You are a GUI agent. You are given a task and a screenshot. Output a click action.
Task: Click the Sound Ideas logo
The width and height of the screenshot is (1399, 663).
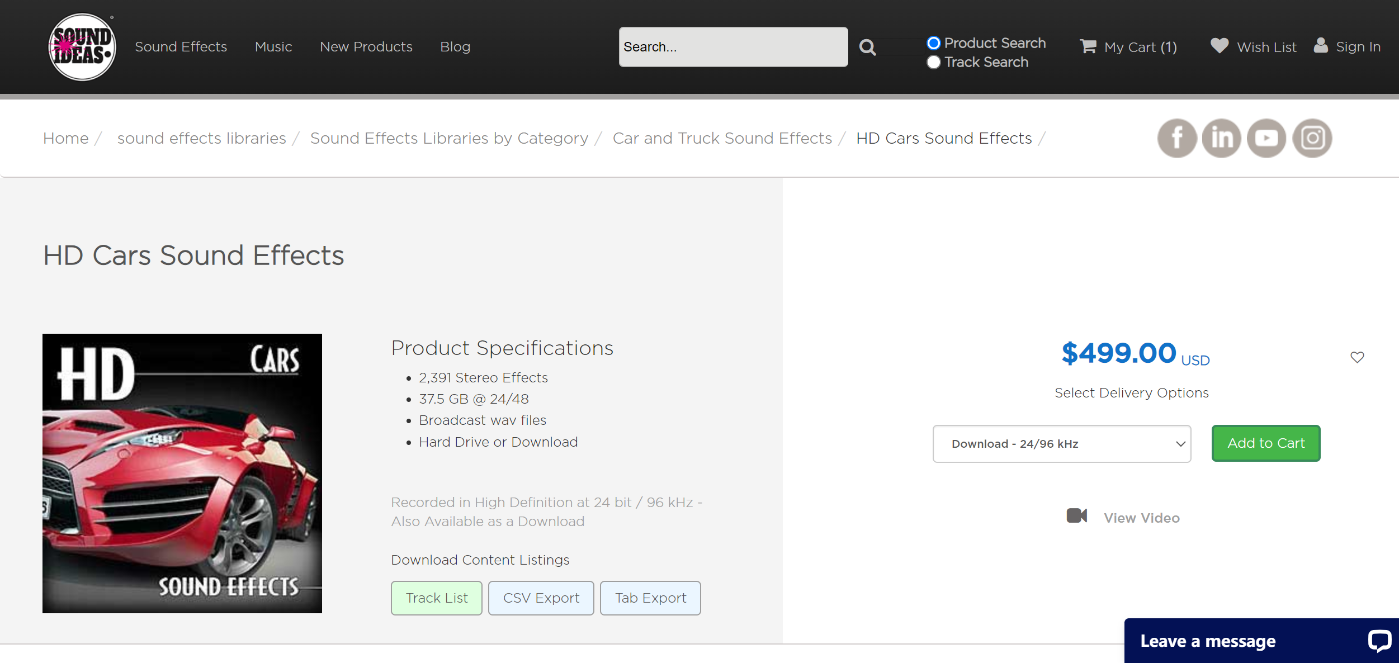(82, 47)
